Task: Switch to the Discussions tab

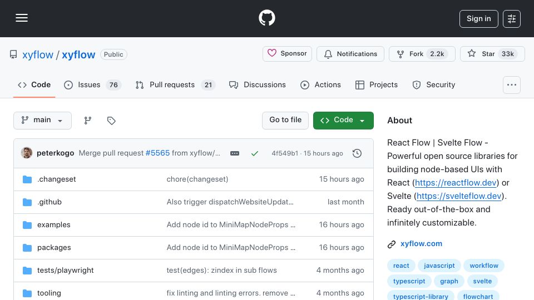Action: click(x=258, y=84)
